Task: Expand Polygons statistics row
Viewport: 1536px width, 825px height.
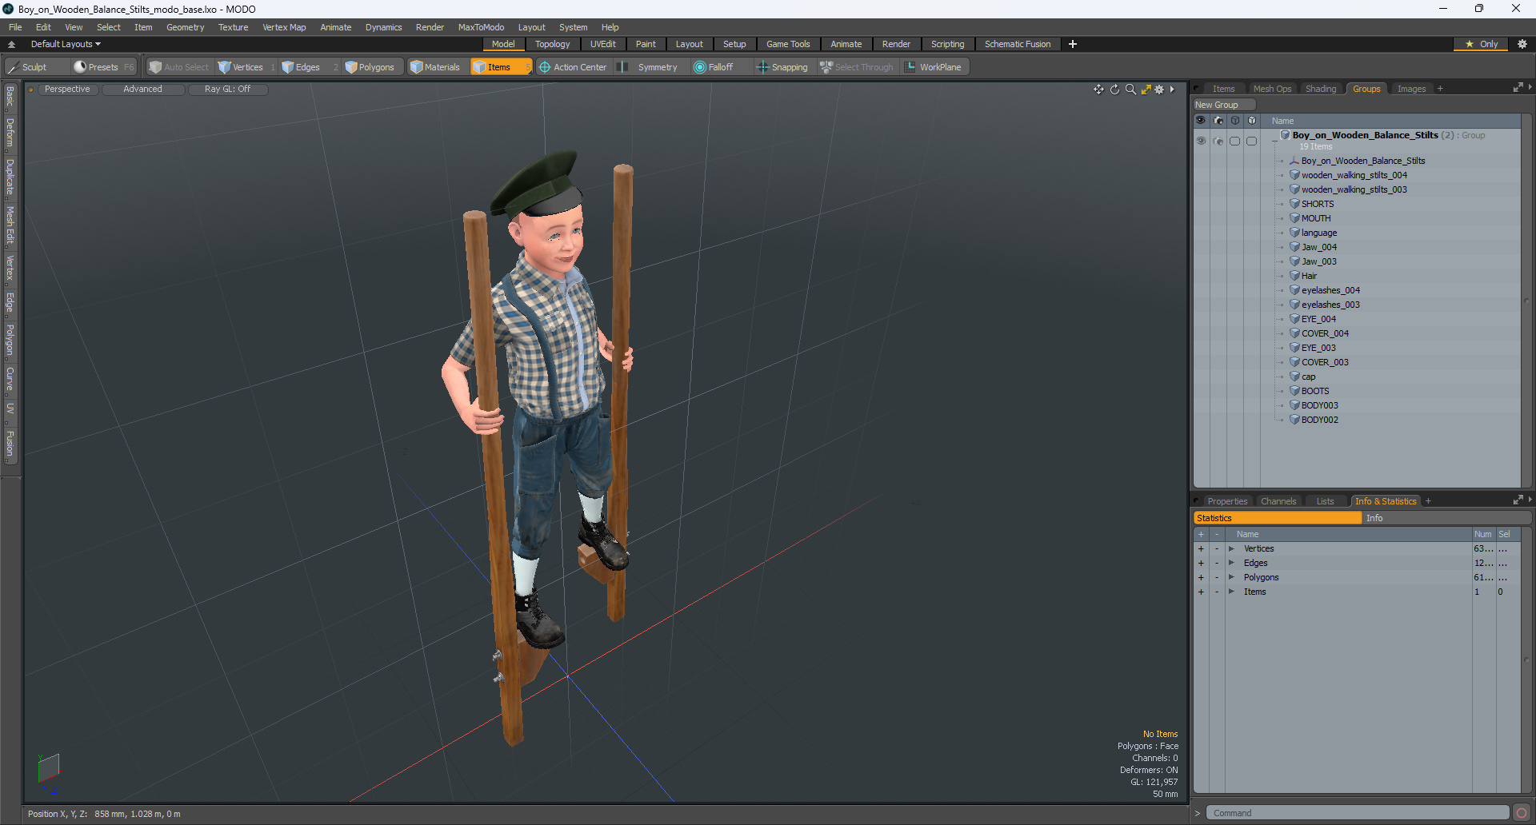Action: pyautogui.click(x=1232, y=577)
